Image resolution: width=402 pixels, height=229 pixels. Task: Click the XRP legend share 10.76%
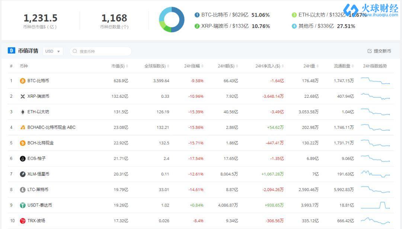tap(261, 26)
